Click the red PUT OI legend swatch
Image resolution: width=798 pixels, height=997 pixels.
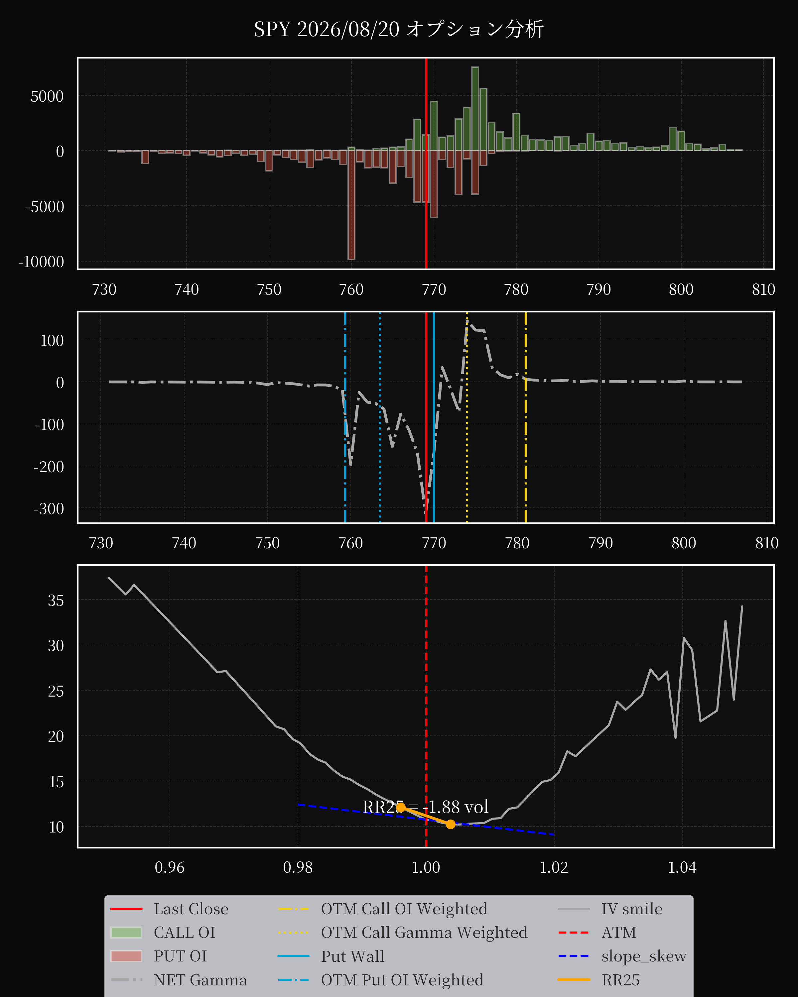[126, 956]
